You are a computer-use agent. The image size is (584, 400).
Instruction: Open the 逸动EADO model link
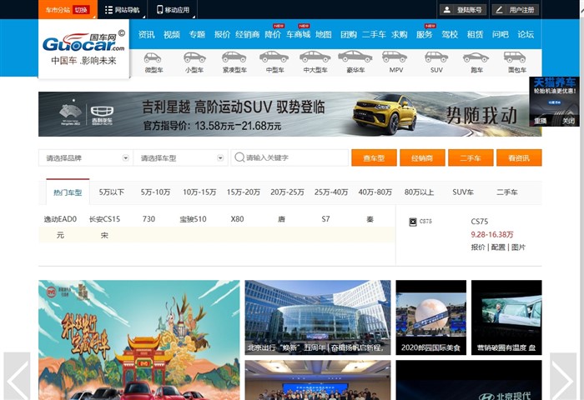coord(60,219)
